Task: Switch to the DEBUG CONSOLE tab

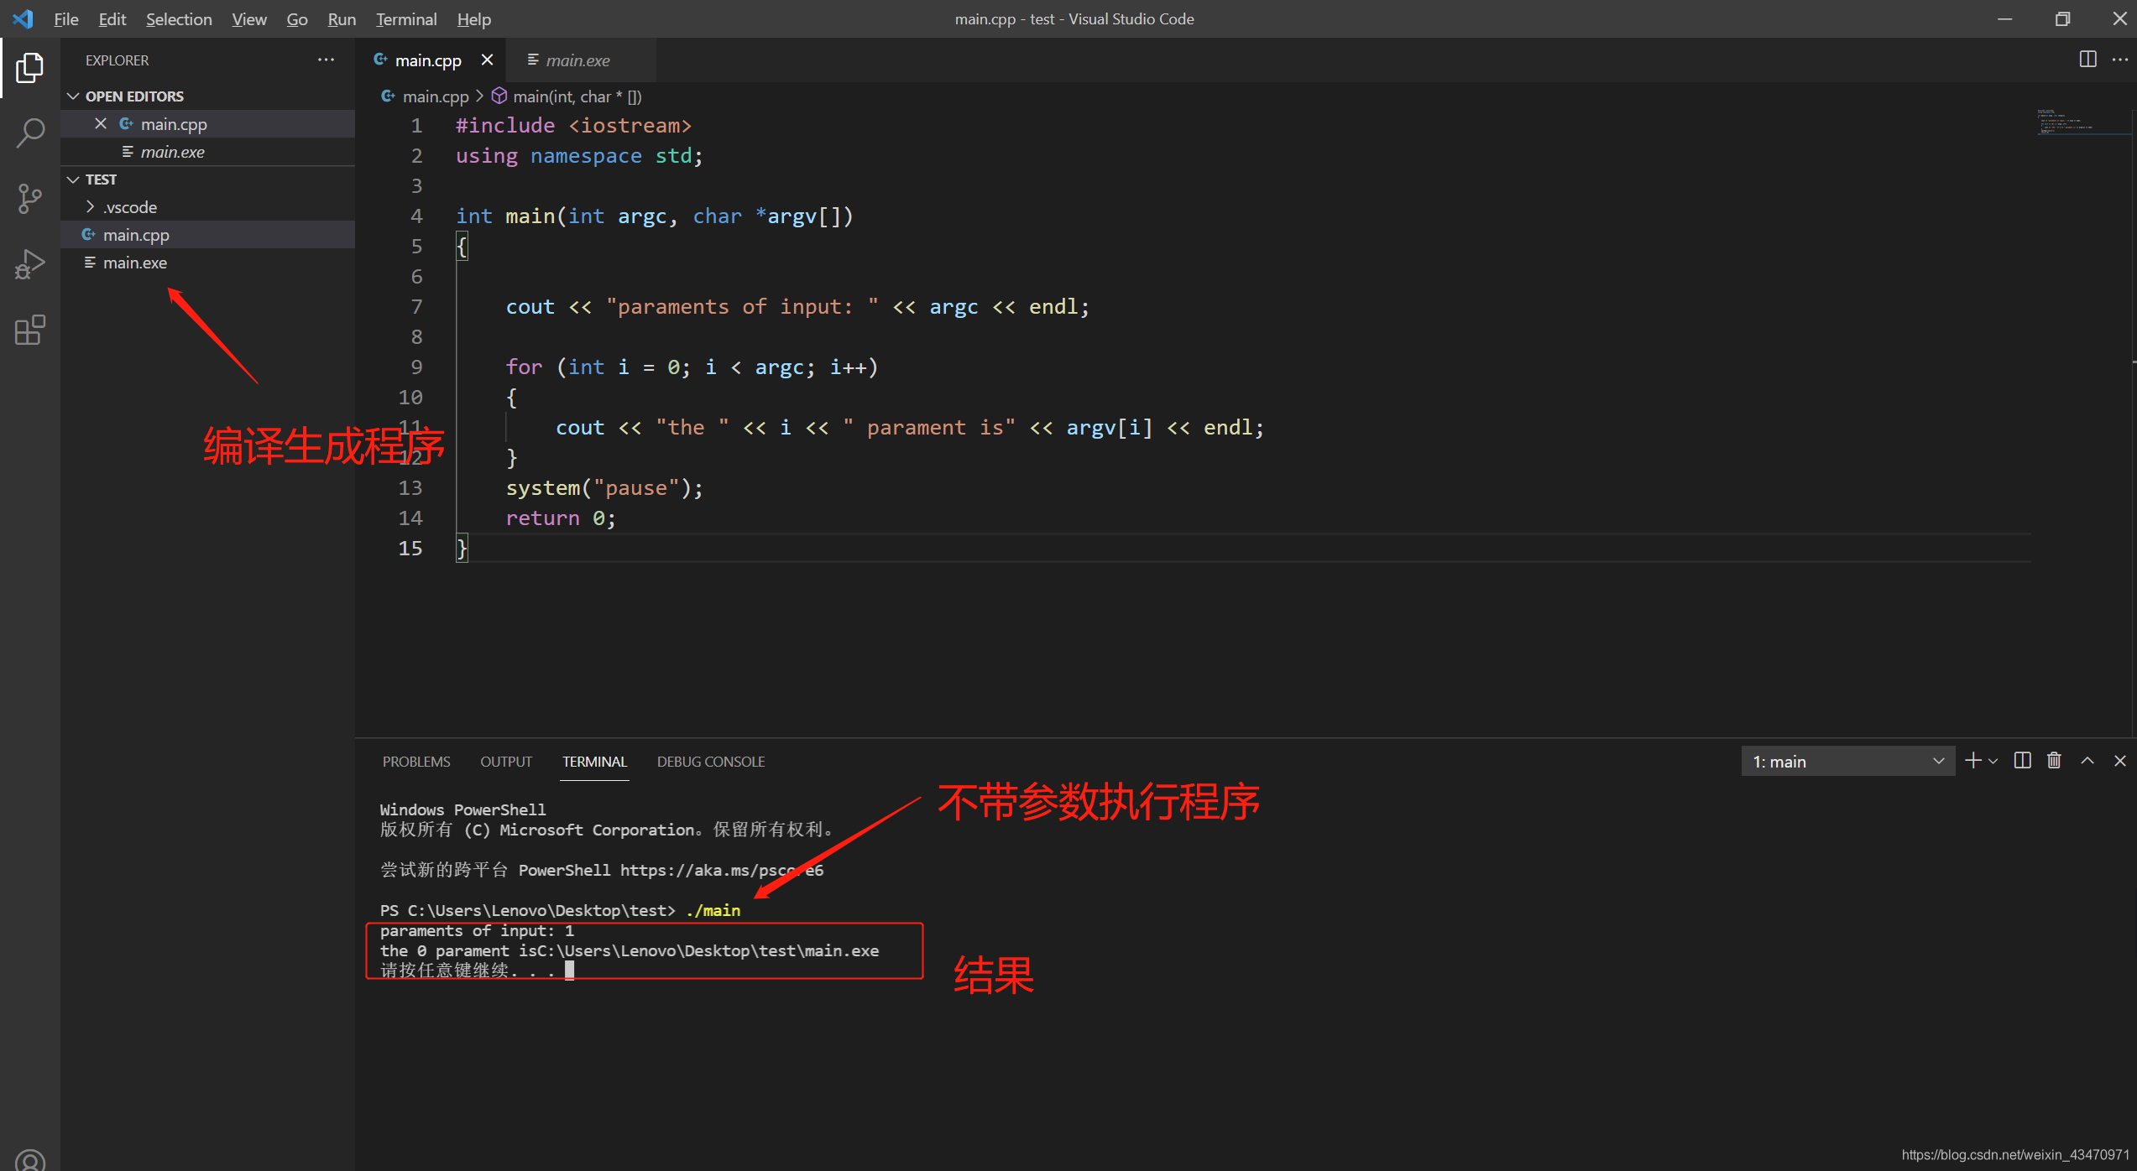Action: [x=710, y=762]
